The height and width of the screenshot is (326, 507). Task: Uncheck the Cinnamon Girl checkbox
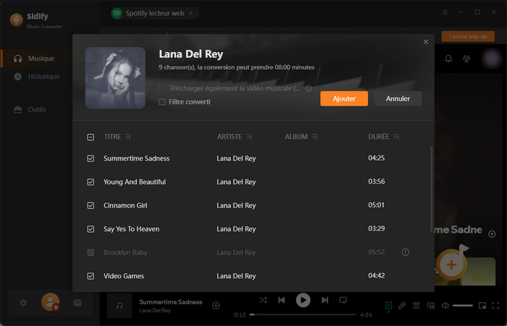pos(91,206)
